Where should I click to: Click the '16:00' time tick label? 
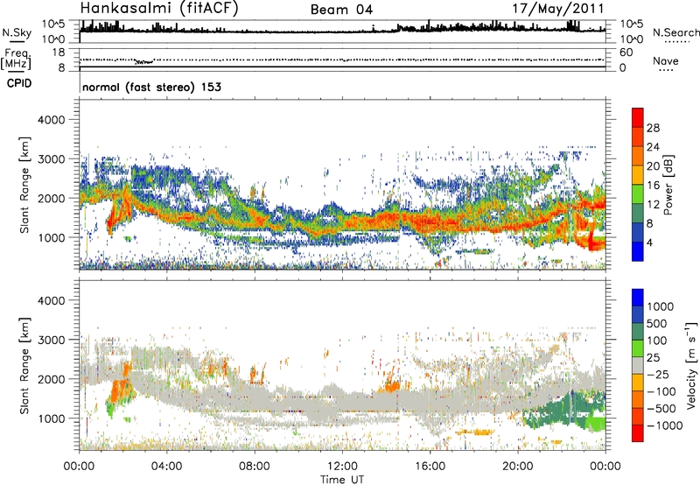(430, 467)
